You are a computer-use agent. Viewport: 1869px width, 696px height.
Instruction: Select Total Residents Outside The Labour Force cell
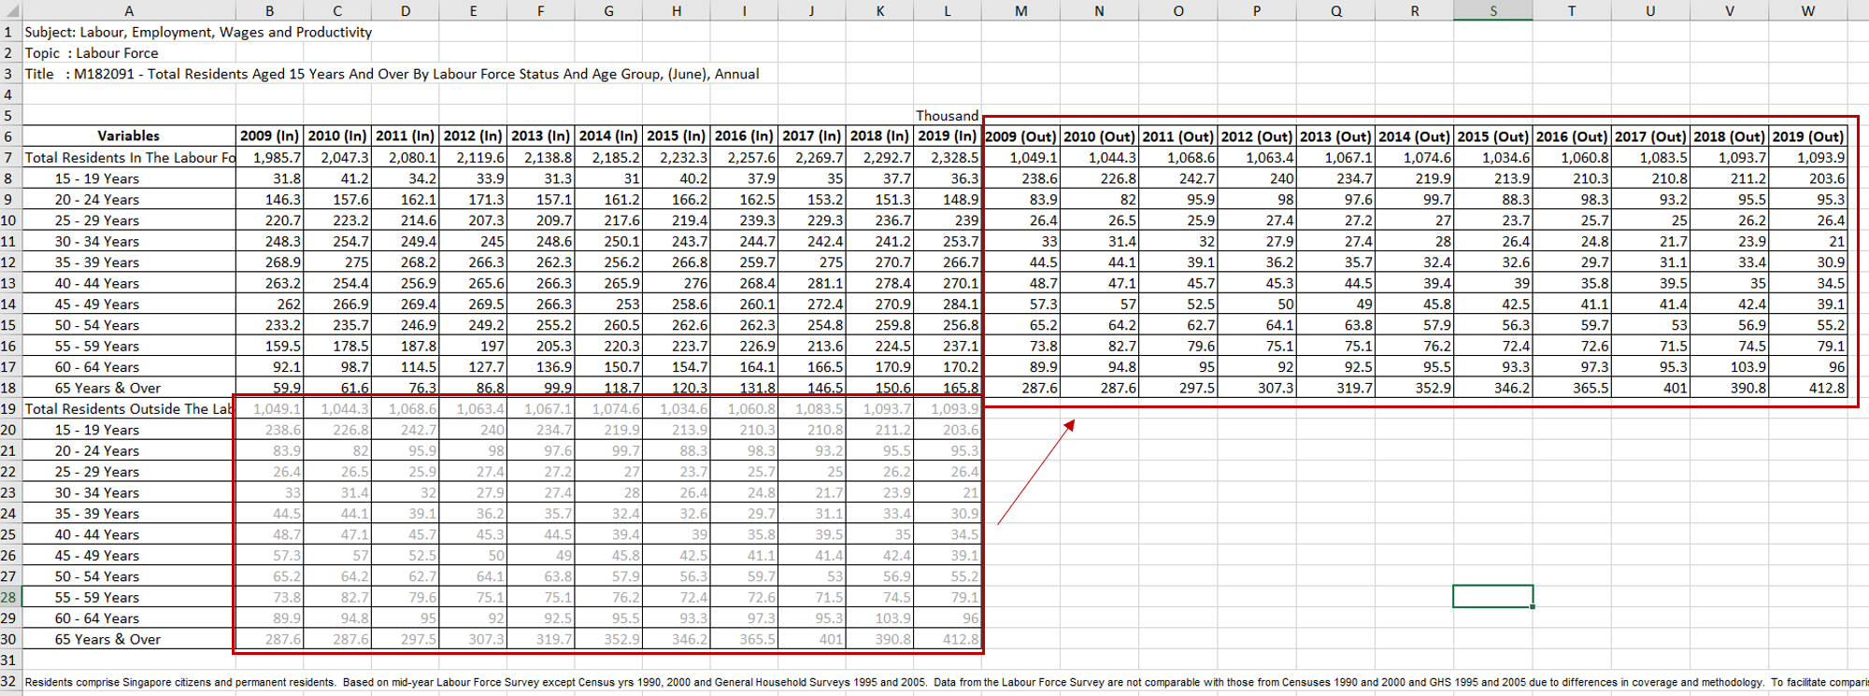click(129, 409)
